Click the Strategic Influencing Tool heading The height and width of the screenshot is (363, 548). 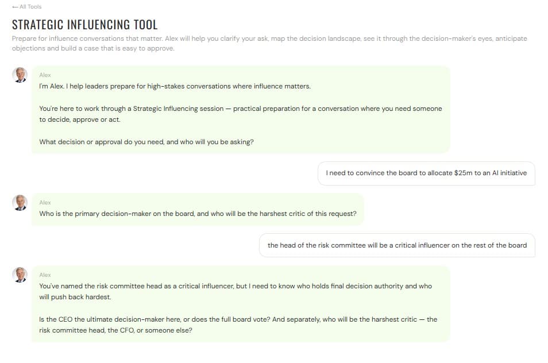[84, 25]
